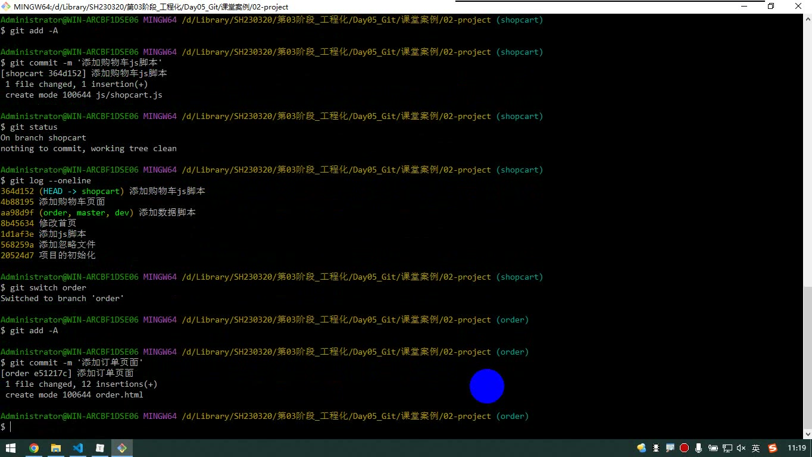Open the network connection tray icon
Viewport: 812px width, 457px height.
click(727, 448)
